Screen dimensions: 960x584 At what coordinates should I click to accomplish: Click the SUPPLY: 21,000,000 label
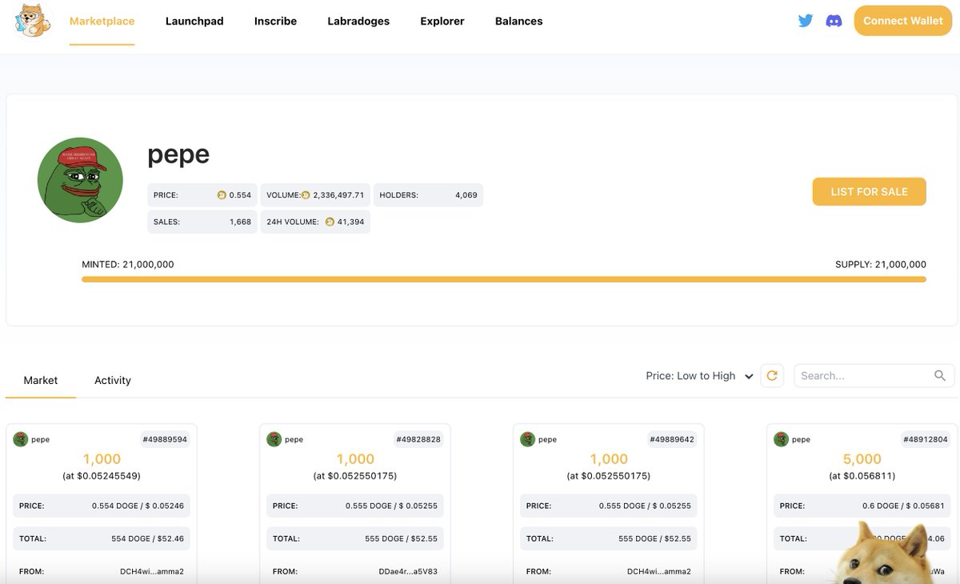(881, 265)
